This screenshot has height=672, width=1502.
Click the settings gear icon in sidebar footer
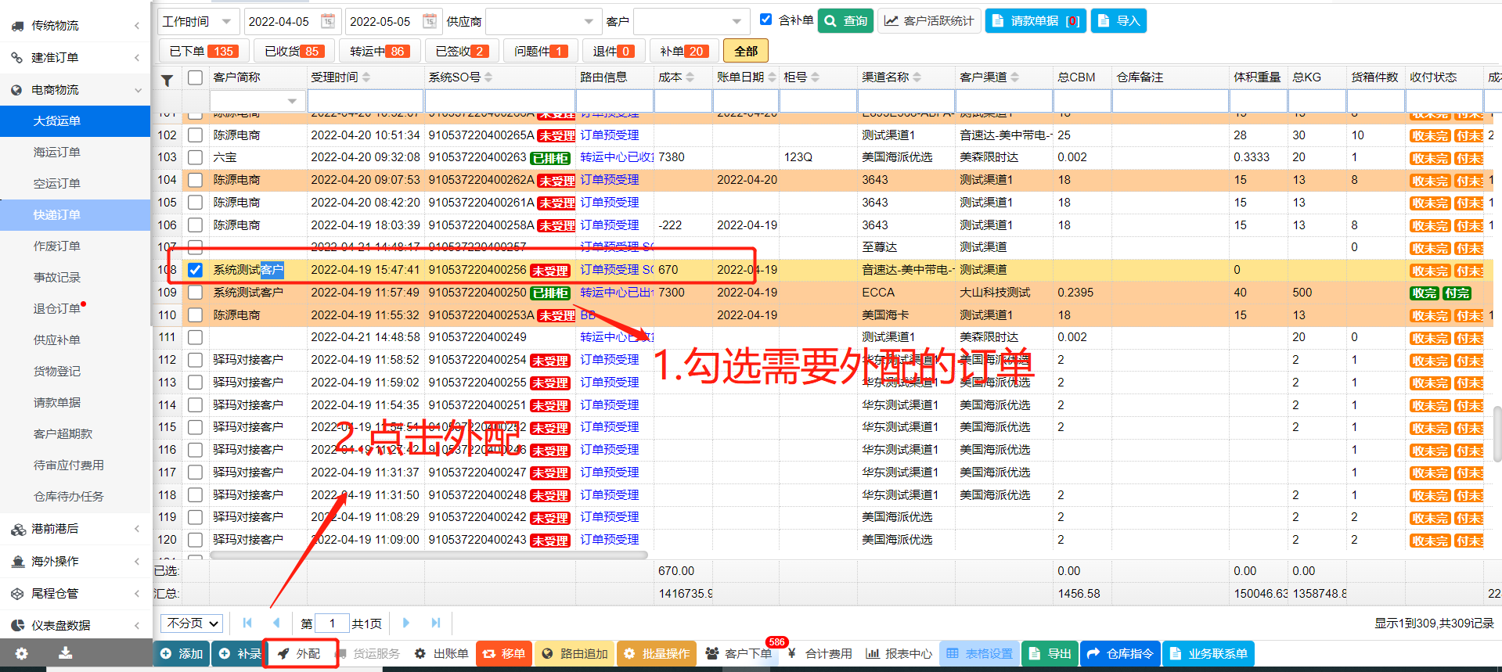point(22,653)
